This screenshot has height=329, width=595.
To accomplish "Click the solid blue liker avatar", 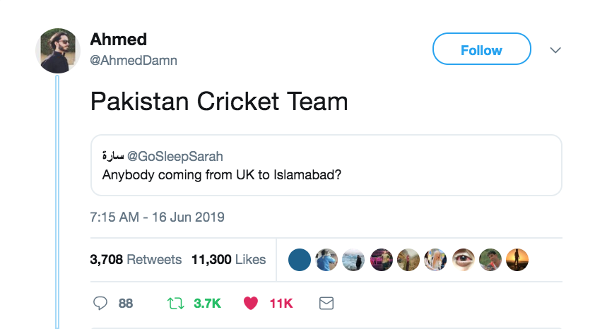I will 300,260.
